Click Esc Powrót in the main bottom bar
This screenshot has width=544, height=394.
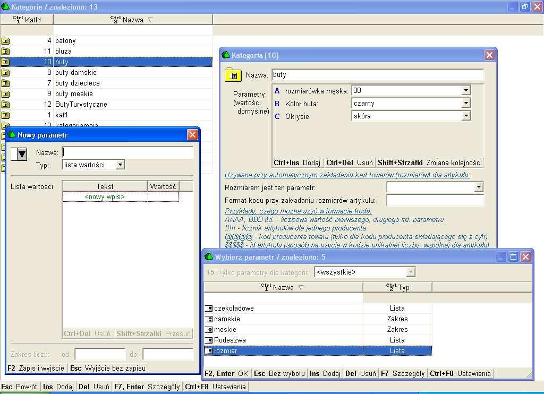pyautogui.click(x=19, y=387)
